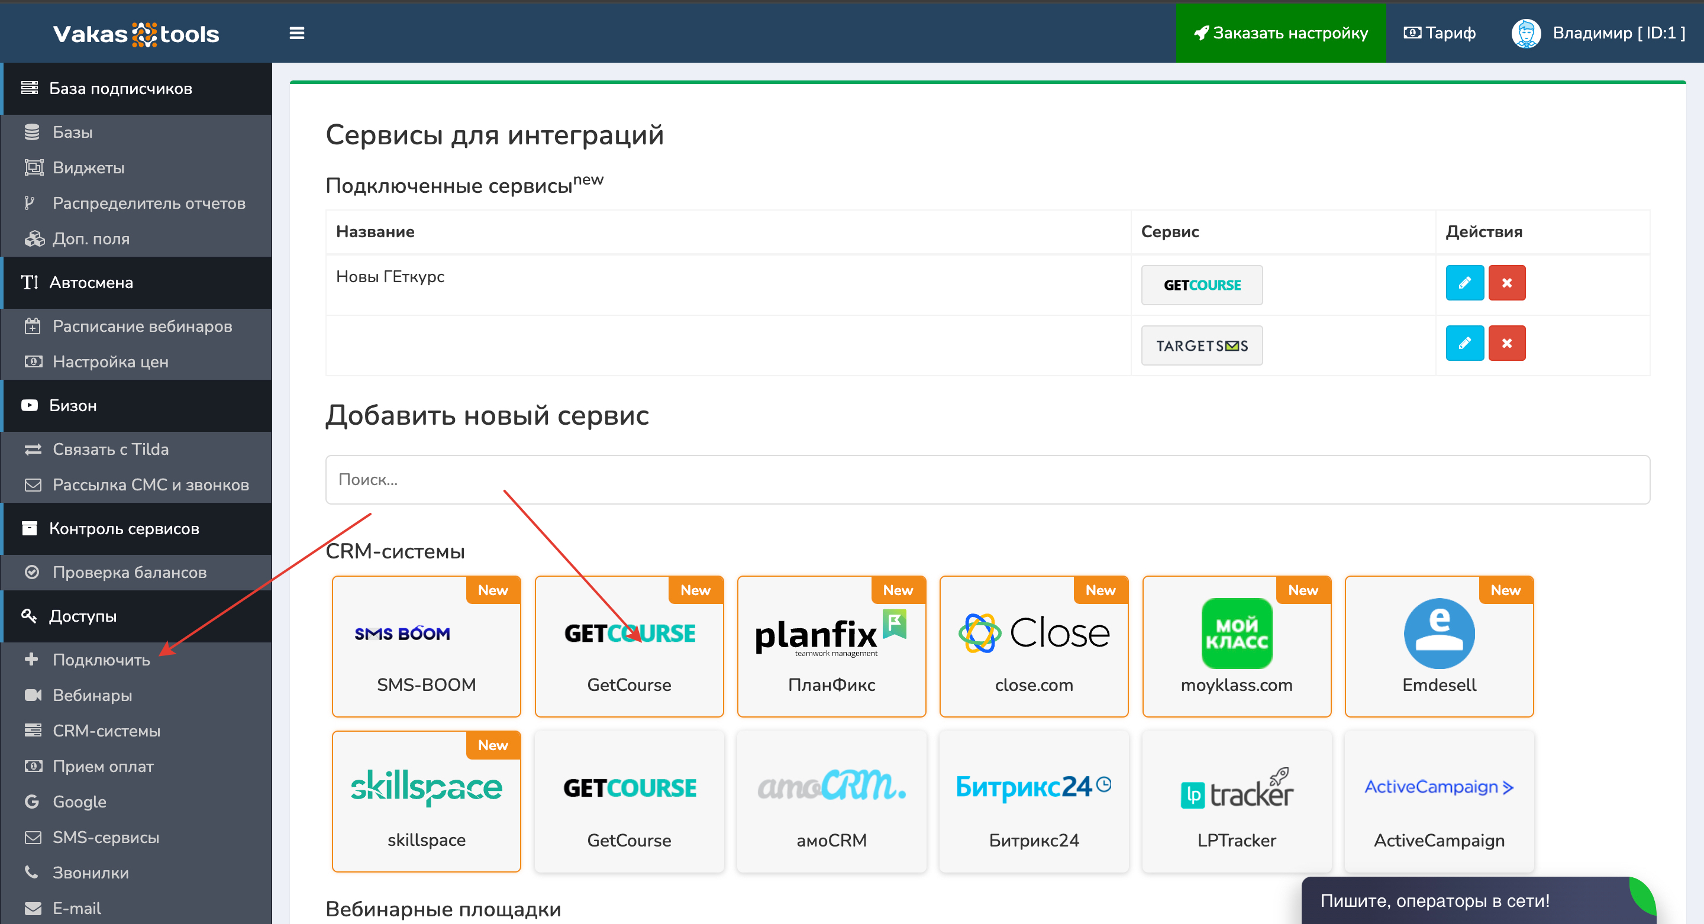Choose the amoCRM integration card
Image resolution: width=1704 pixels, height=924 pixels.
(x=831, y=802)
